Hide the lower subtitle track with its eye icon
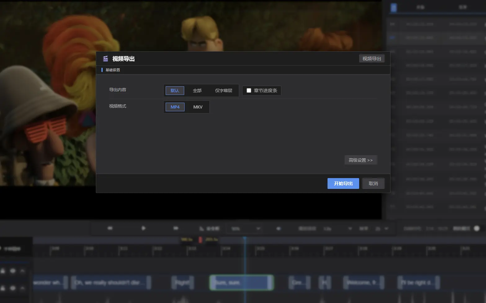 tap(13, 288)
